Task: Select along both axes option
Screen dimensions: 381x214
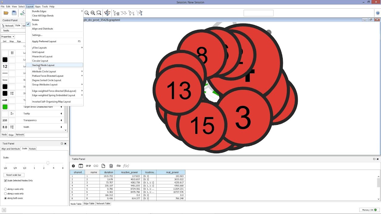Action: tap(6, 198)
